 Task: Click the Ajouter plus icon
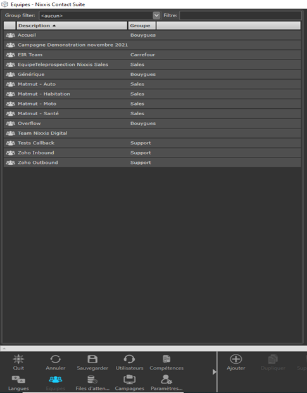[236, 359]
